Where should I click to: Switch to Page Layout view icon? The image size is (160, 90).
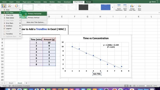pos(130,86)
